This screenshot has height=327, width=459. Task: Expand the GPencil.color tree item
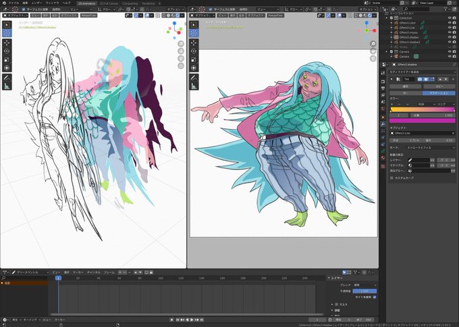click(391, 23)
